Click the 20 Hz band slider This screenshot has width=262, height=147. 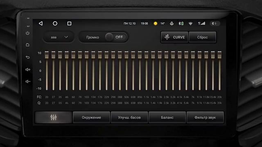(x=47, y=71)
